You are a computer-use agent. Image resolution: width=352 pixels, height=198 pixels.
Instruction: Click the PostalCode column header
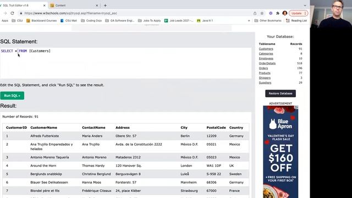click(216, 128)
